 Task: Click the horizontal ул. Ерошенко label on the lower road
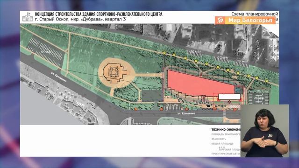point(186,113)
